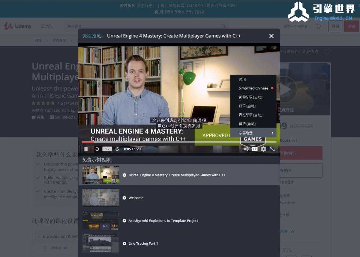
Task: Open the 字幕设置 caption settings submenu
Action: click(x=253, y=133)
